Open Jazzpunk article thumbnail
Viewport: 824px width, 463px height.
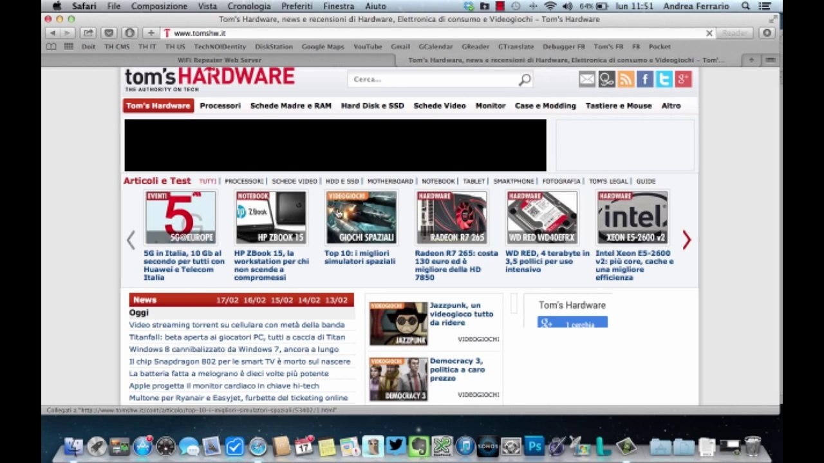click(398, 324)
